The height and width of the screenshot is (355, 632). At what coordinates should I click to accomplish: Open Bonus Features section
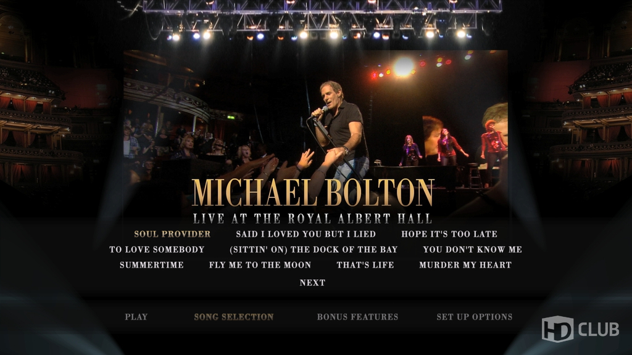click(x=357, y=317)
